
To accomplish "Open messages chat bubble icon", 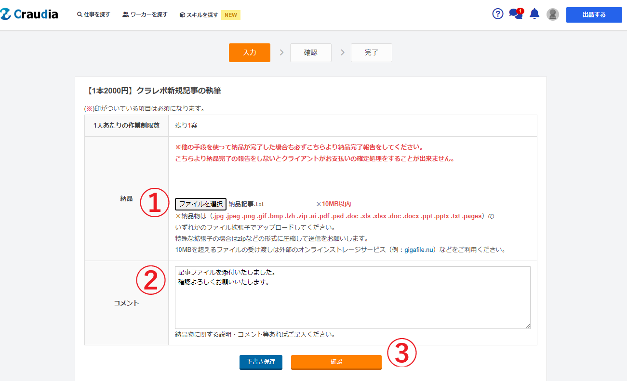I will point(515,14).
